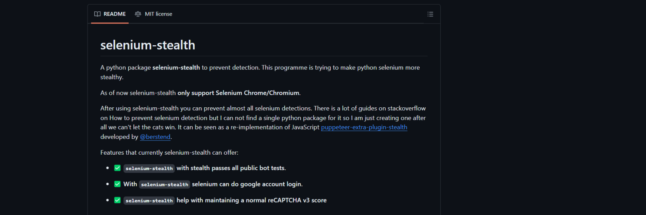This screenshot has height=215, width=646.
Task: Click the green checkmark for google login
Action: pyautogui.click(x=117, y=184)
